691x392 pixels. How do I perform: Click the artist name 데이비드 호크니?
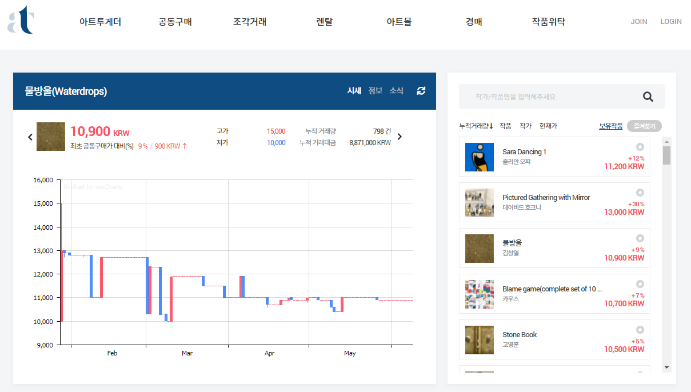pos(522,207)
